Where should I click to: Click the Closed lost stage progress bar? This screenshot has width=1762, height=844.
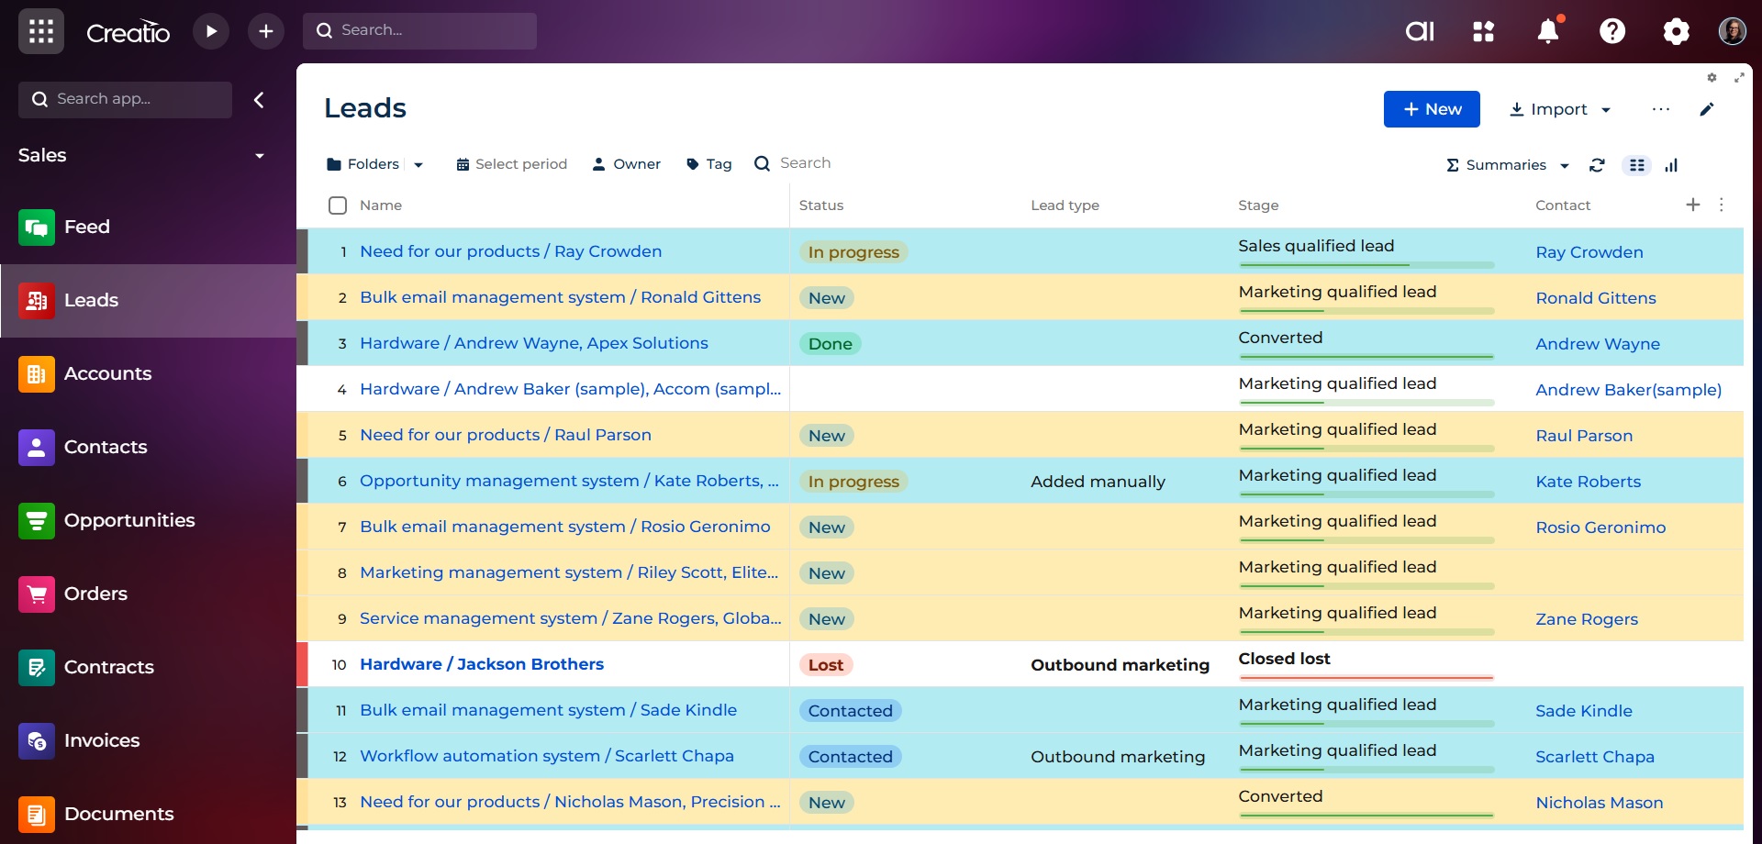coord(1366,678)
